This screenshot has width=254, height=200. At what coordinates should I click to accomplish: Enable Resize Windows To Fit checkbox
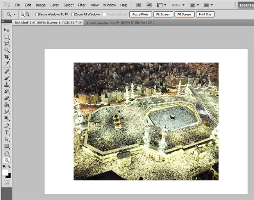point(37,14)
